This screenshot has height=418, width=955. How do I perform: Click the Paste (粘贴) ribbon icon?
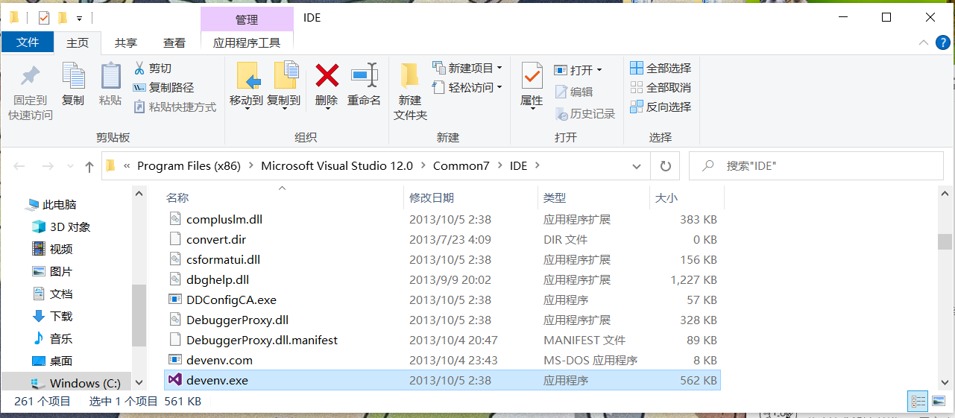pos(110,76)
